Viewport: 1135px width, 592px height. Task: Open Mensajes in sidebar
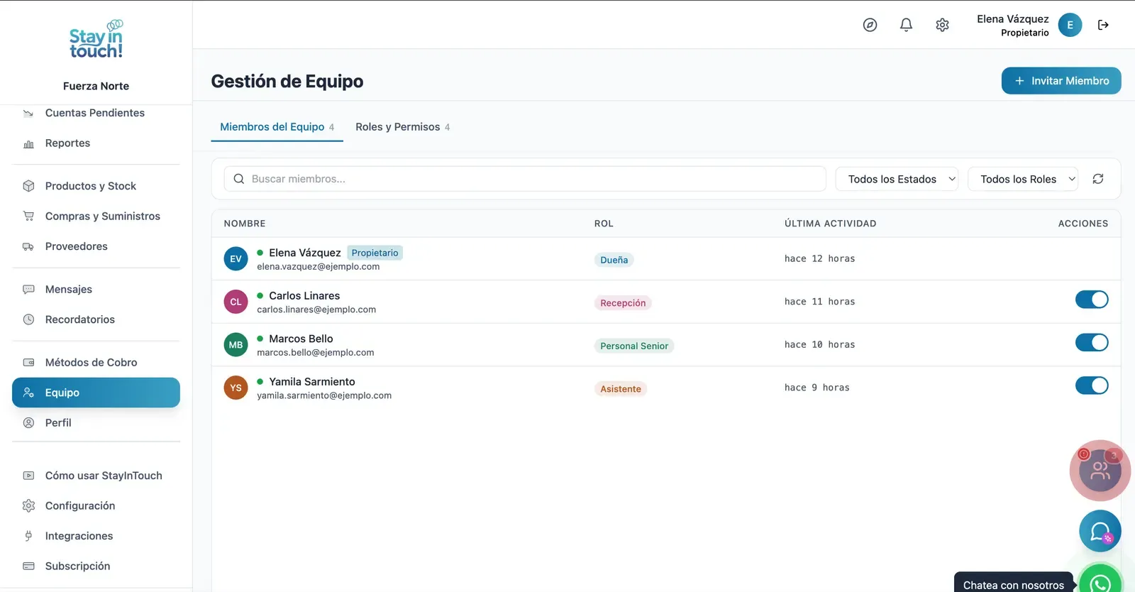(x=96, y=290)
